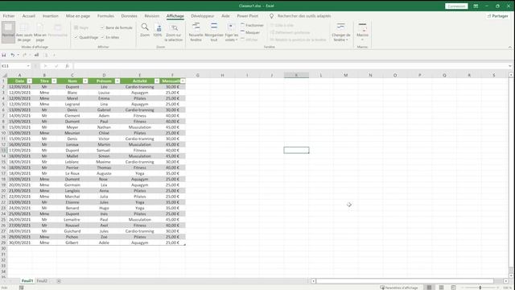Switch to 'Avec sauts de page' view
Image resolution: width=515 pixels, height=290 pixels.
[24, 32]
